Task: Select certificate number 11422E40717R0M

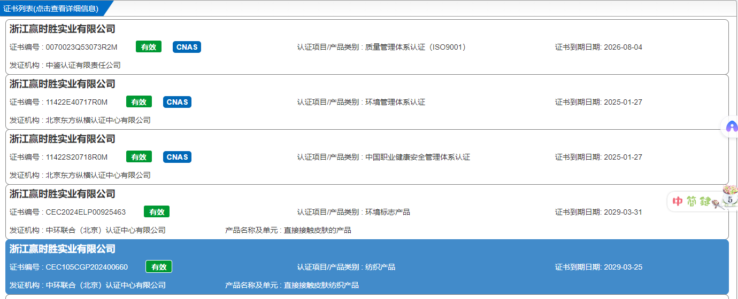Action: tap(76, 102)
